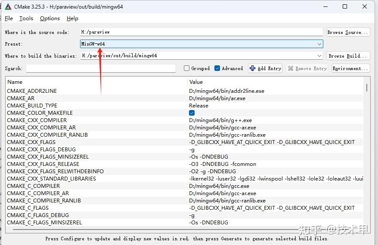Maximize the CMake window
The width and height of the screenshot is (378, 245).
[345, 7]
